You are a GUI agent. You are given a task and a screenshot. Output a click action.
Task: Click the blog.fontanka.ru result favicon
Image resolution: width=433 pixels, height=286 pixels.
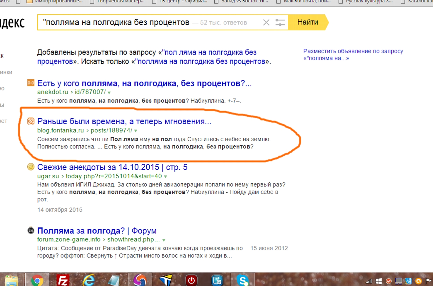pos(31,121)
